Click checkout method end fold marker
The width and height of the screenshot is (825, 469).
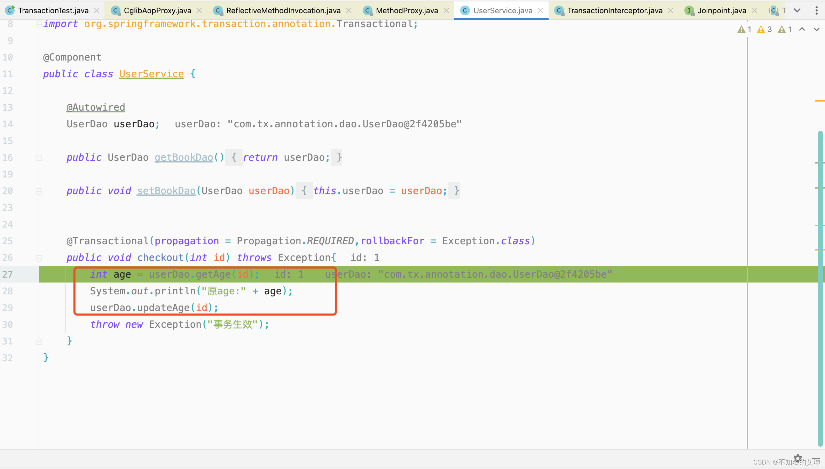pyautogui.click(x=39, y=341)
